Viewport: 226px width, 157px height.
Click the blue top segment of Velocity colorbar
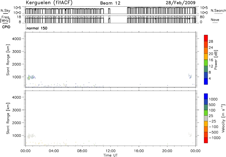coord(206,96)
